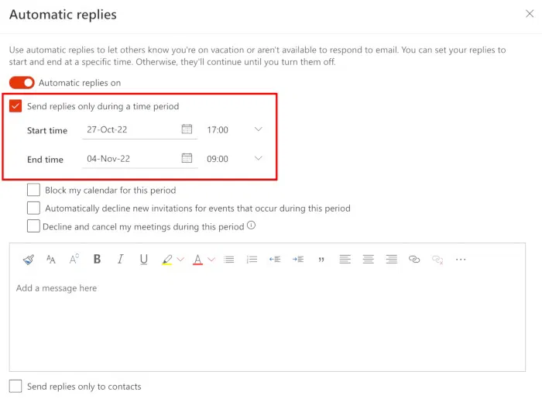Toggle bold formatting in the toolbar
This screenshot has height=406, width=542.
[x=97, y=260]
